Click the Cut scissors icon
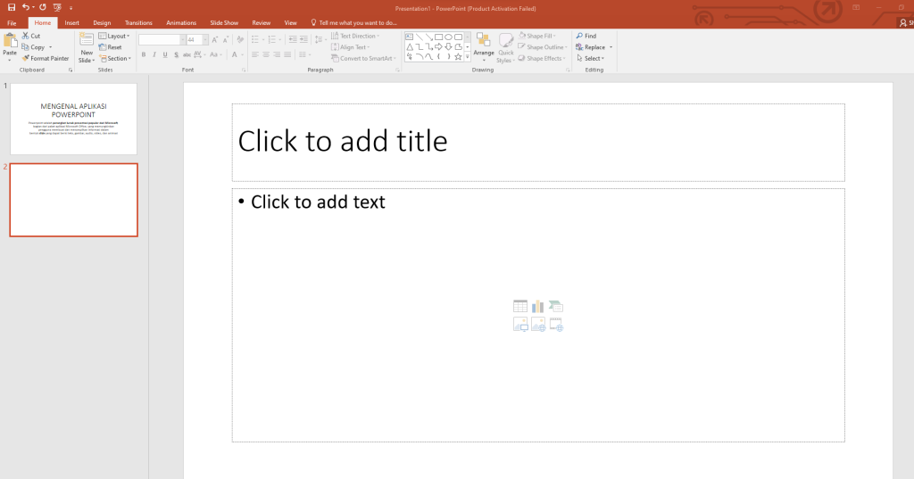 pos(26,36)
